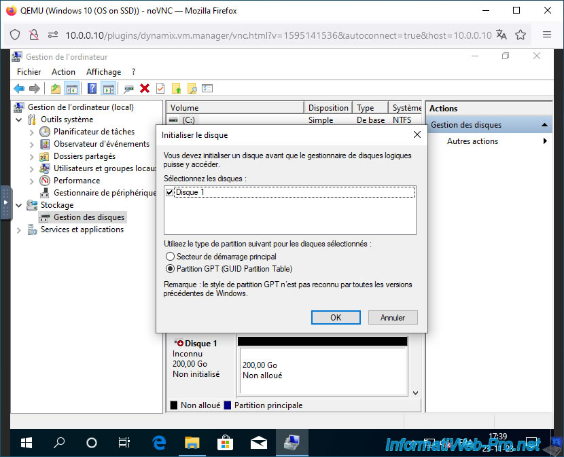564x457 pixels.
Task: Expand Observateur d'événements node
Action: tap(32, 145)
